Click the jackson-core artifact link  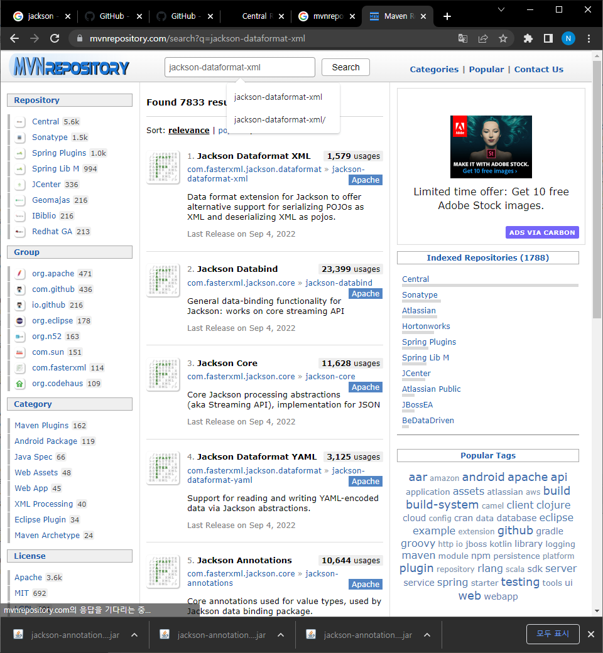tap(330, 377)
